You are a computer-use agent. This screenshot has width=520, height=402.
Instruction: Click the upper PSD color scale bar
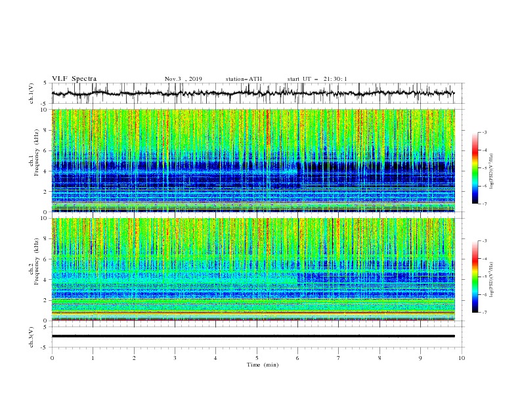475,168
